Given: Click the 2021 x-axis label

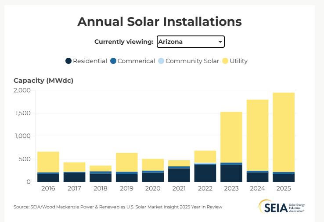Looking at the screenshot, I should pyautogui.click(x=179, y=188).
